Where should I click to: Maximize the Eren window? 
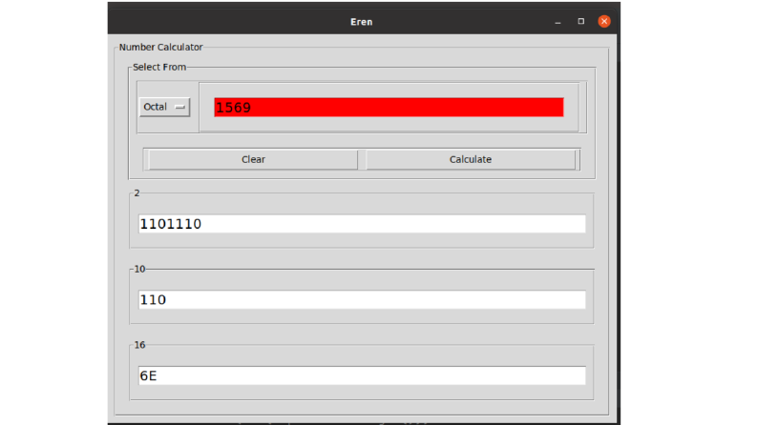(580, 21)
